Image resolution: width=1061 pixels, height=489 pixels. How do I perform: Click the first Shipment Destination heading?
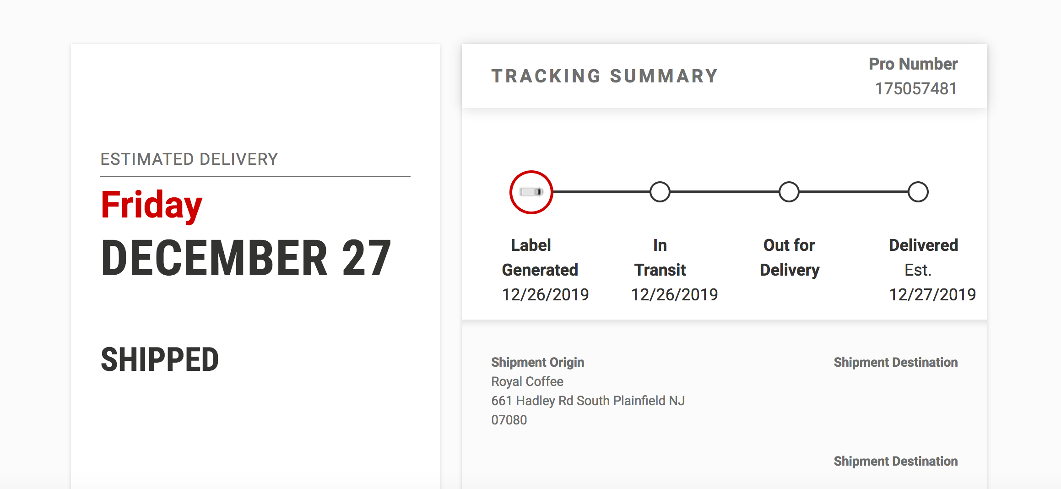tap(896, 362)
